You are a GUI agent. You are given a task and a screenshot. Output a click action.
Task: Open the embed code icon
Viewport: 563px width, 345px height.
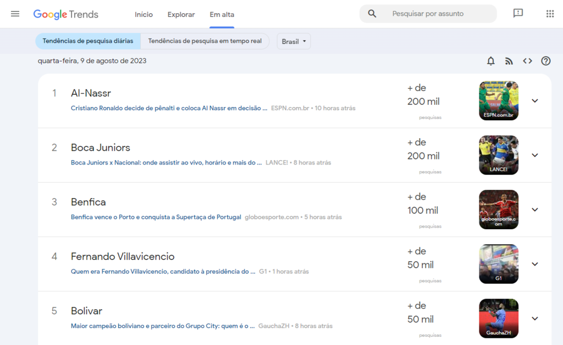(527, 61)
